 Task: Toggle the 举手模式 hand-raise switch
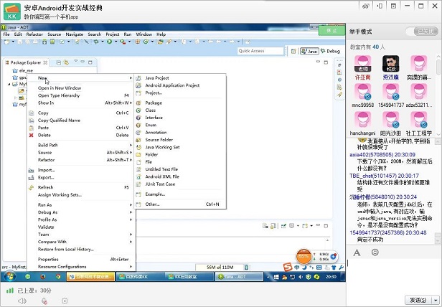422,32
